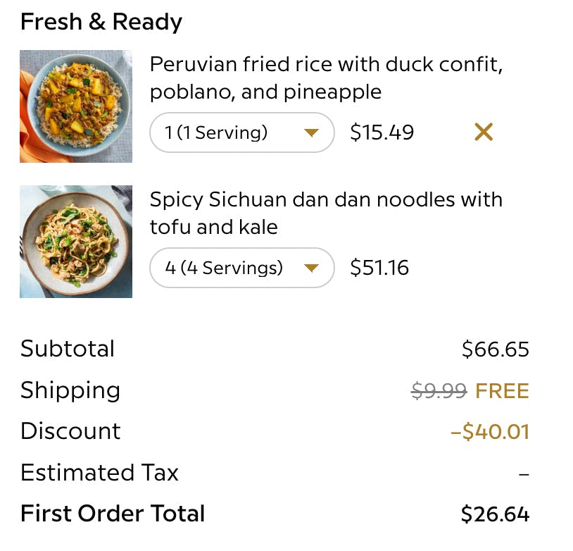Click the crossed-out $9.99 shipping price

[439, 390]
